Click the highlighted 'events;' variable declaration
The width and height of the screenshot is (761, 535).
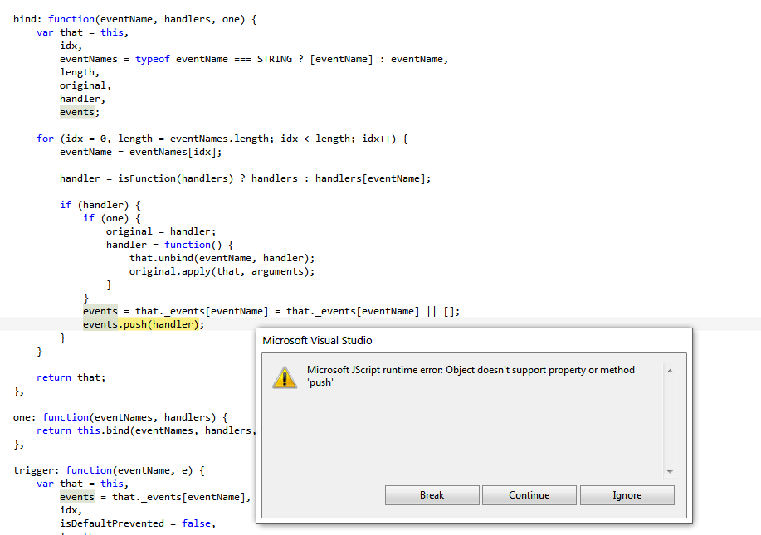click(x=80, y=112)
